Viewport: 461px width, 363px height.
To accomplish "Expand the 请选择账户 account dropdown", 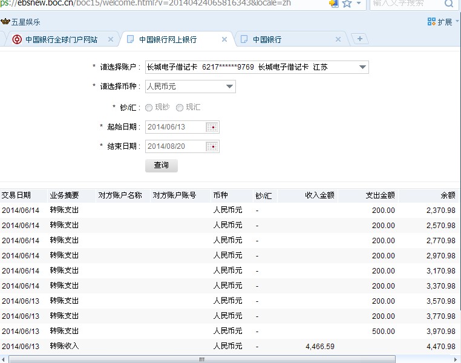I will 362,67.
